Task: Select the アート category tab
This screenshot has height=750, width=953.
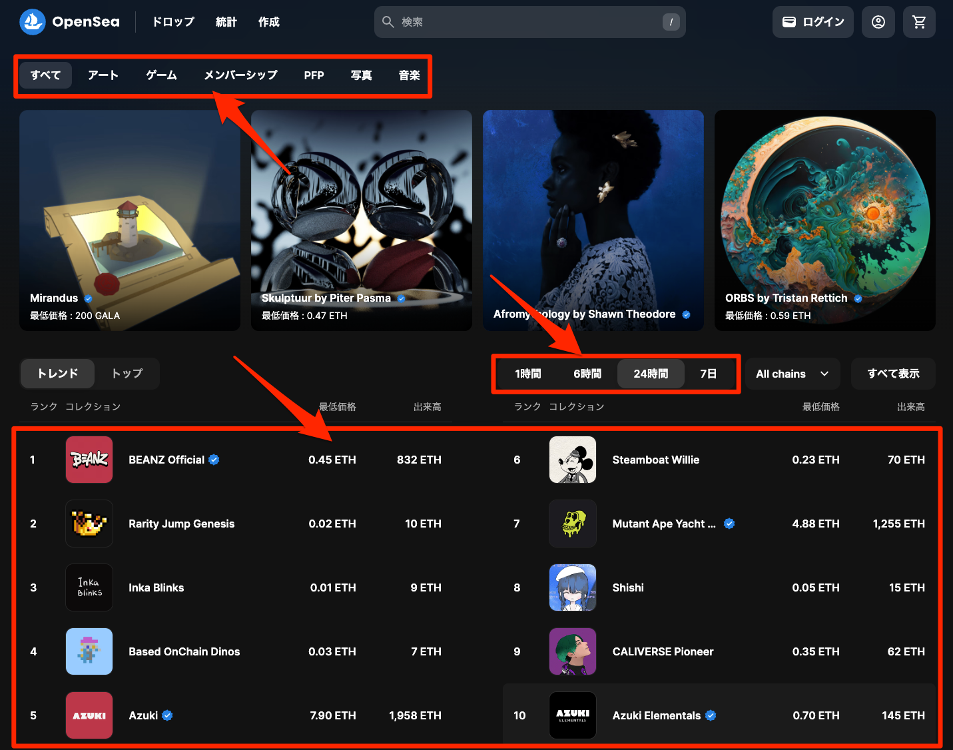Action: click(103, 75)
